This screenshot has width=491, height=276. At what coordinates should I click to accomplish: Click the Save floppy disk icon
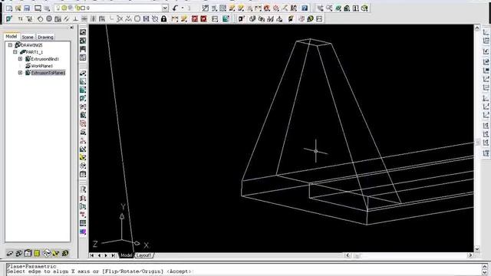pos(27,8)
